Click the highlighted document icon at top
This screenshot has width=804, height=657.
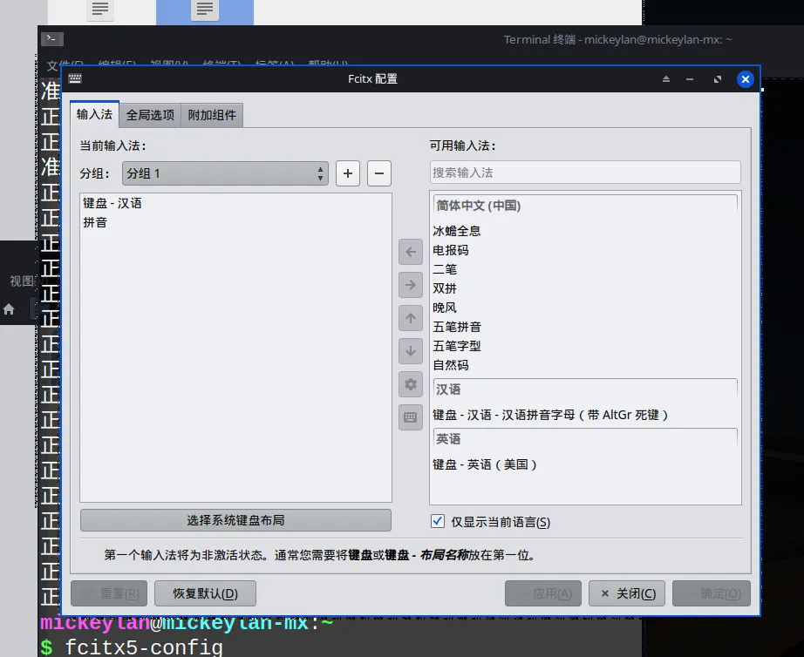205,10
